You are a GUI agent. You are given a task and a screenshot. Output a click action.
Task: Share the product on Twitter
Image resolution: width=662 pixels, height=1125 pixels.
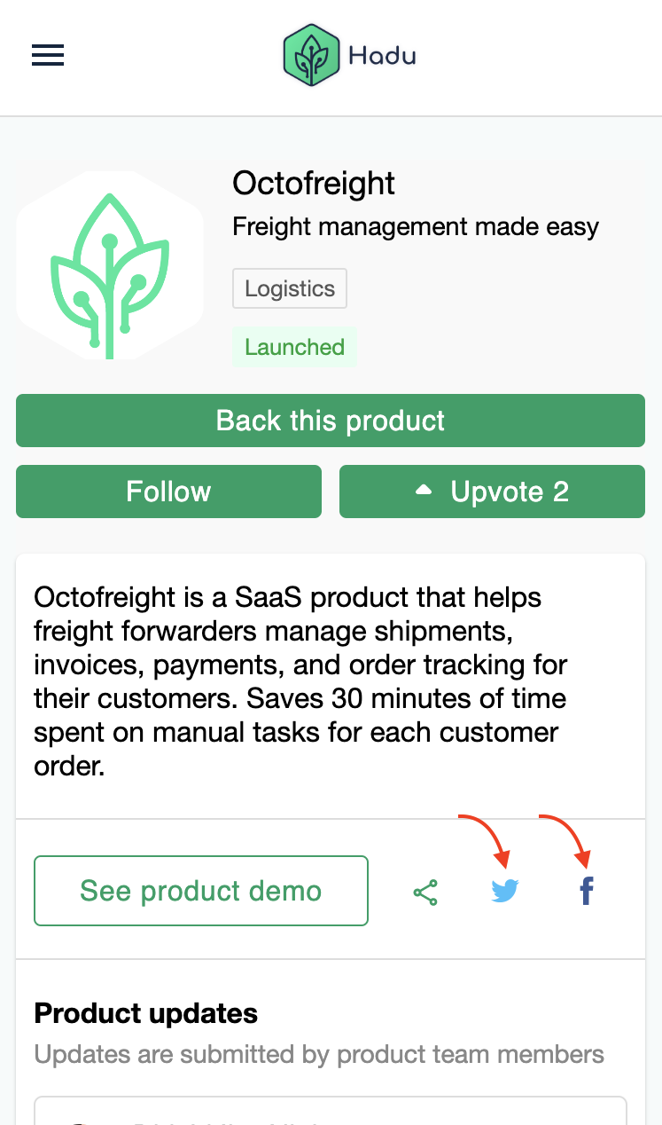click(505, 891)
